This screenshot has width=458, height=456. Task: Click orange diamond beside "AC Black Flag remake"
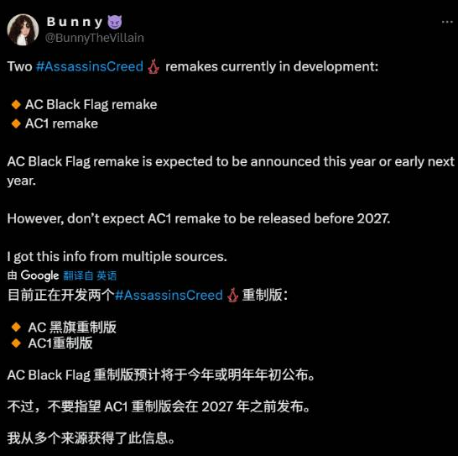point(16,104)
